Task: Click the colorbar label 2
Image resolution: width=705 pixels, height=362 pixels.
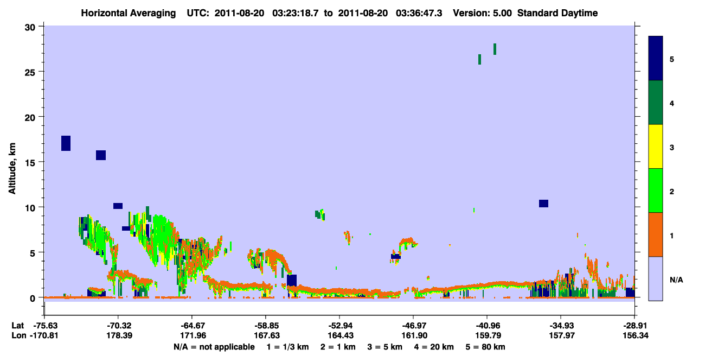Action: tap(672, 190)
